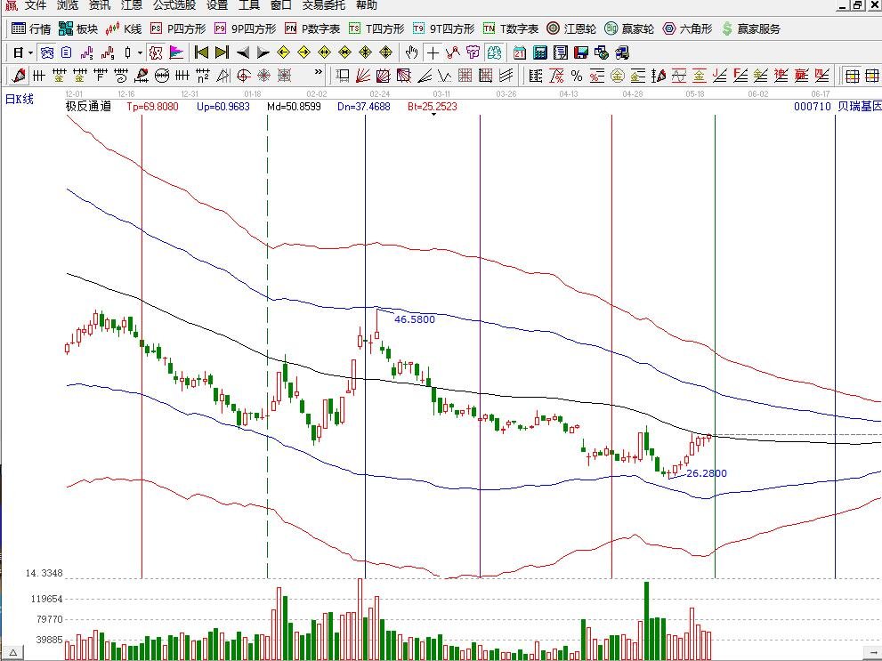Image resolution: width=882 pixels, height=661 pixels.
Task: Jump to first bar icon
Action: pos(201,52)
